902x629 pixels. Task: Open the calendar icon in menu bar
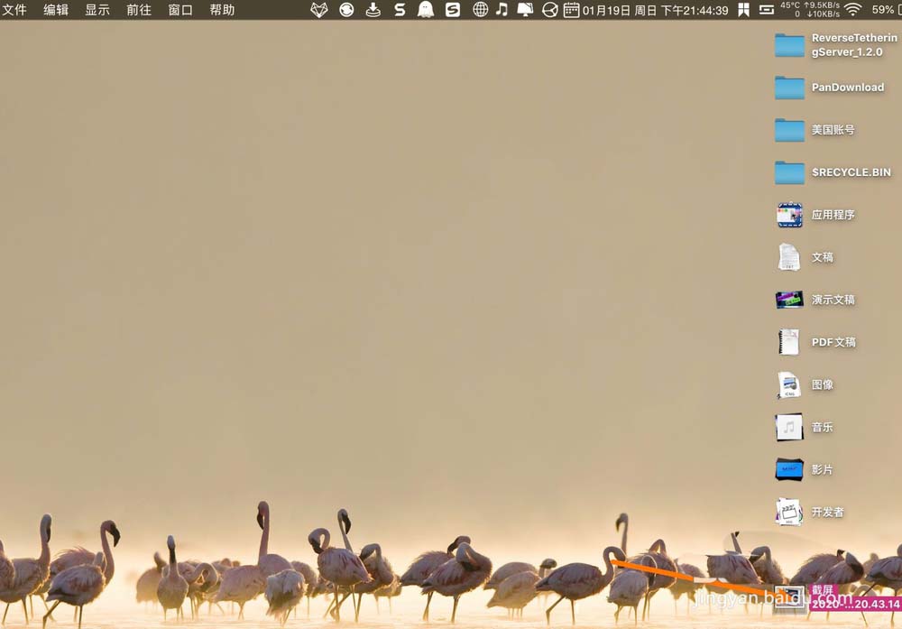571,10
